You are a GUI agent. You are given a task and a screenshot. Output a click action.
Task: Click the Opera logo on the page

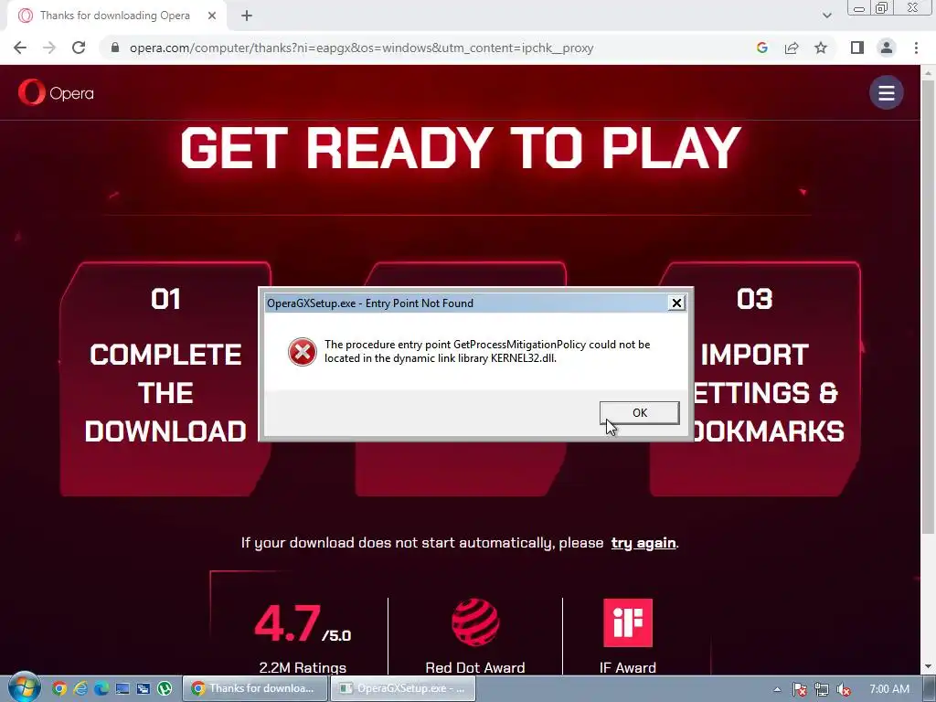tap(56, 92)
